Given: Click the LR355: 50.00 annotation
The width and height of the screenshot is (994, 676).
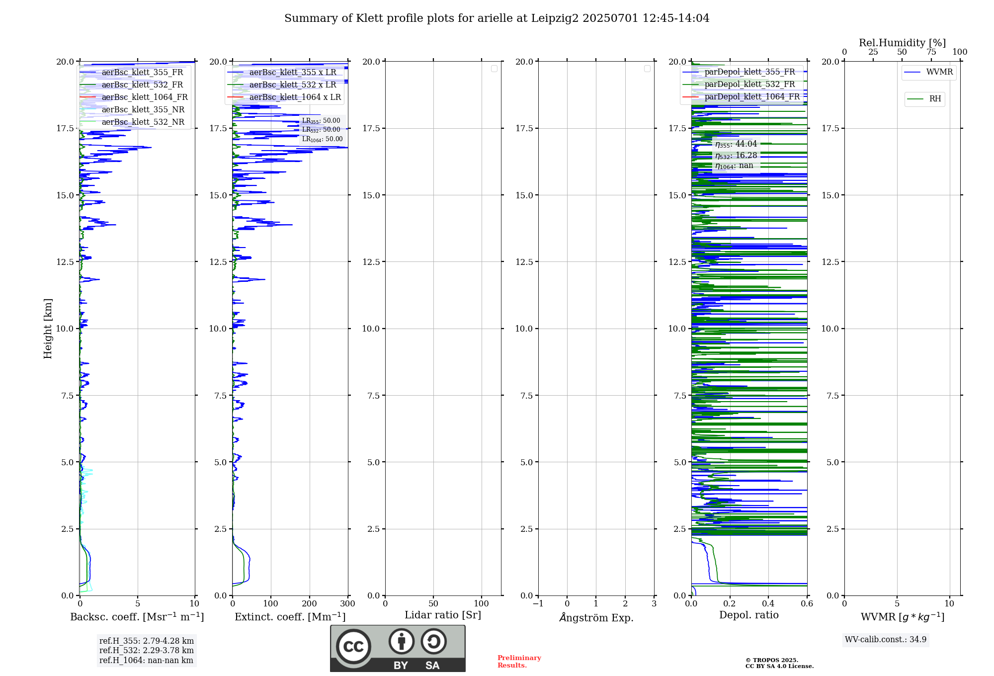Looking at the screenshot, I should 321,121.
